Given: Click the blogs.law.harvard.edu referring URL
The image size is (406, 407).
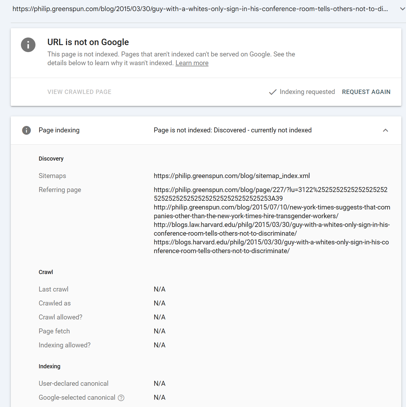Looking at the screenshot, I should click(272, 229).
